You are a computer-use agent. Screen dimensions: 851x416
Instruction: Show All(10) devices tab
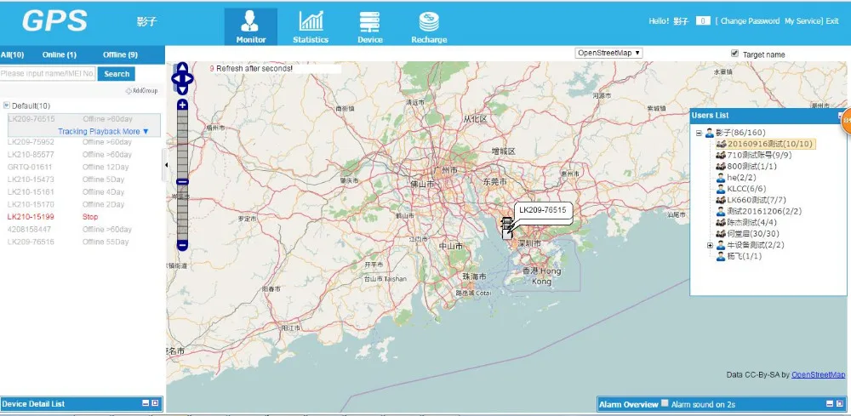click(12, 54)
